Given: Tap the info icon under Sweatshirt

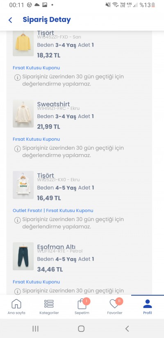Looking at the screenshot, I should tap(17, 149).
